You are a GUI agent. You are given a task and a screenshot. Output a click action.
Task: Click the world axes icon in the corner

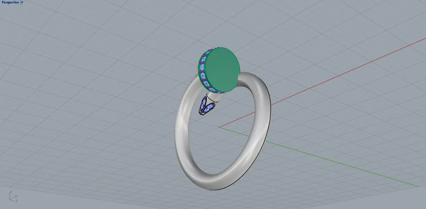point(13,196)
